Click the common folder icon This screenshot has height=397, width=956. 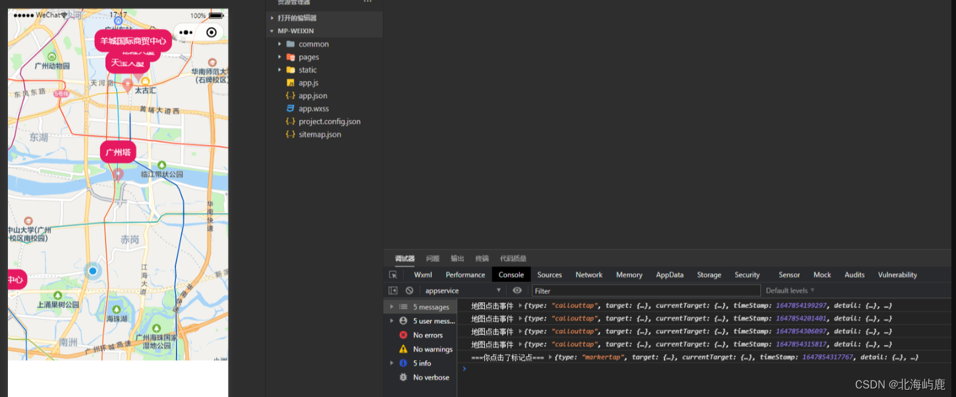click(291, 44)
